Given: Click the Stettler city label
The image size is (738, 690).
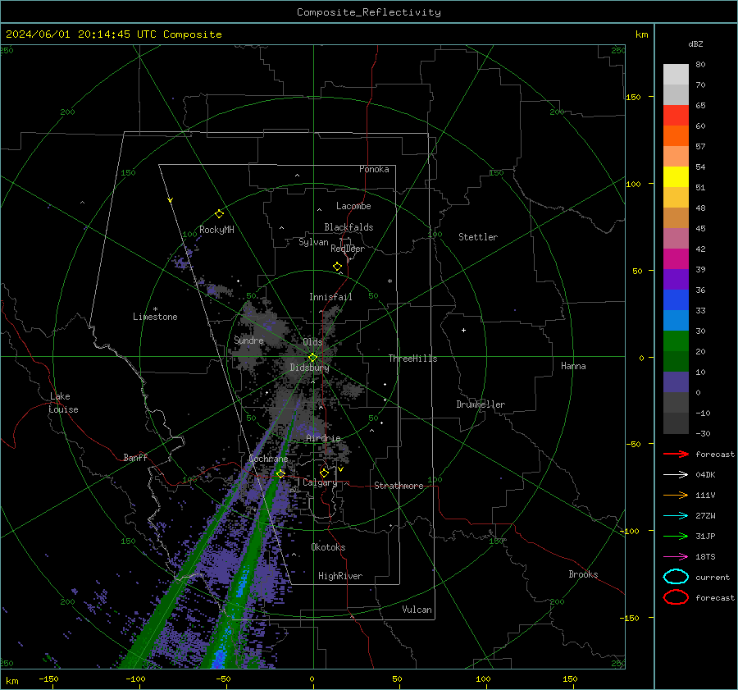Looking at the screenshot, I should pyautogui.click(x=478, y=237).
